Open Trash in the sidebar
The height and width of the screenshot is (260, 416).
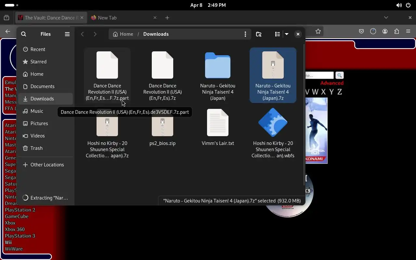tap(45, 148)
